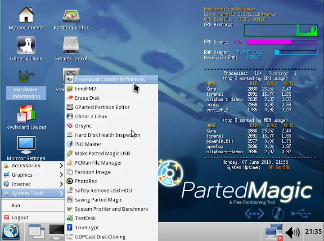
Task: Select System Tools category
Action: (33, 193)
